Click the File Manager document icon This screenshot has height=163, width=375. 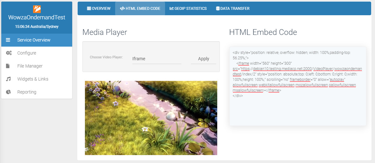[8, 66]
